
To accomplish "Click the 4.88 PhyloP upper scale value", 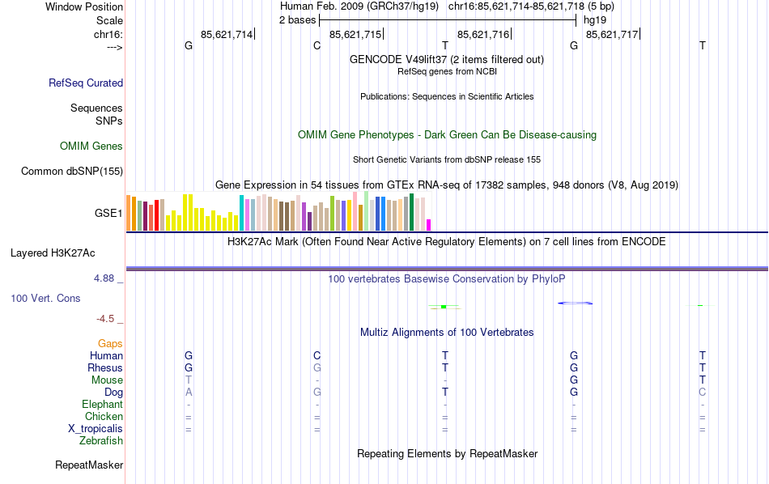I will pyautogui.click(x=104, y=278).
